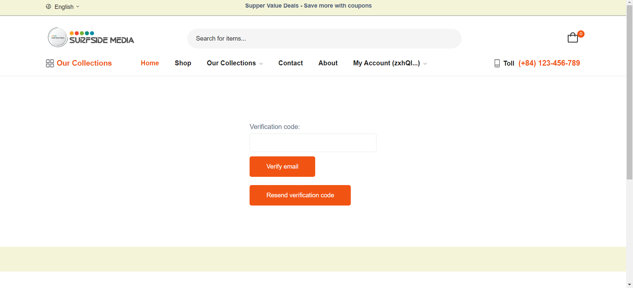Click the Verify email button
This screenshot has width=633, height=288.
click(282, 167)
